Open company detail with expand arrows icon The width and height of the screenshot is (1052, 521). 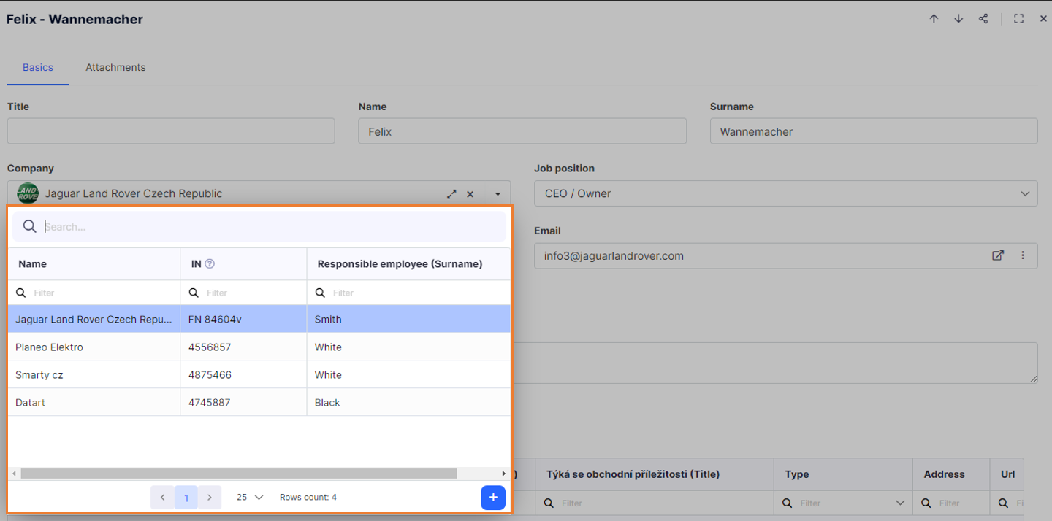[451, 194]
